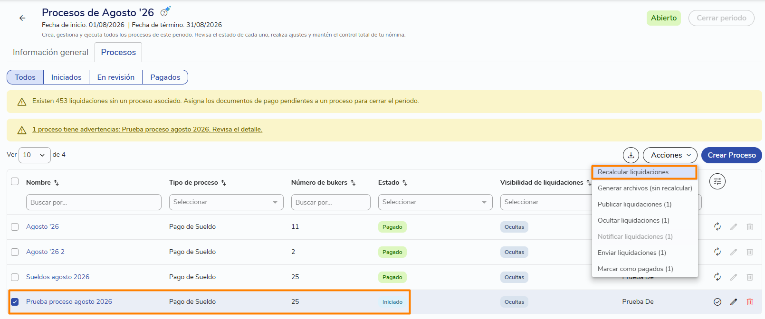The height and width of the screenshot is (319, 765).
Task: Click the Crear Proceso button
Action: point(732,155)
